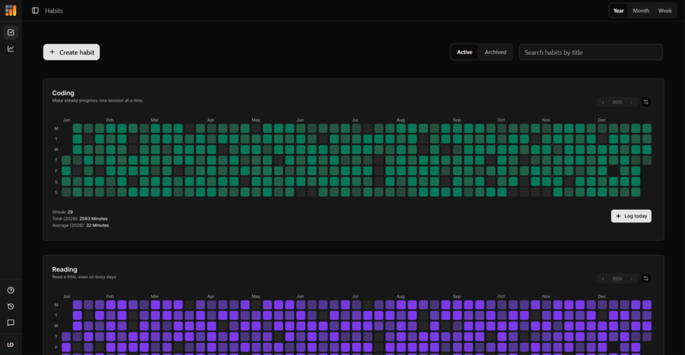Viewport: 685px width, 355px height.
Task: Open Coding habit settings sliders icon
Action: 646,102
